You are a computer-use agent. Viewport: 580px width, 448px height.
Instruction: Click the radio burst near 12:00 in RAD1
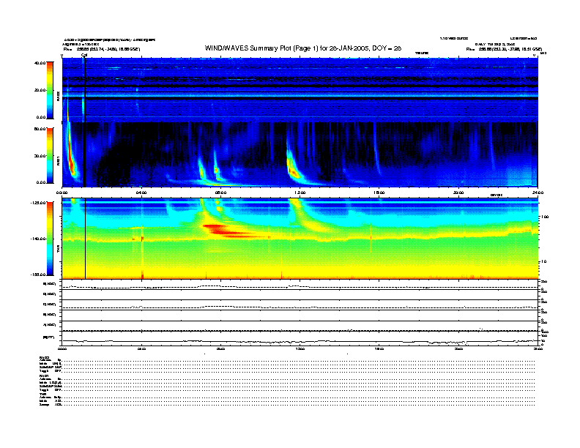[x=293, y=168]
